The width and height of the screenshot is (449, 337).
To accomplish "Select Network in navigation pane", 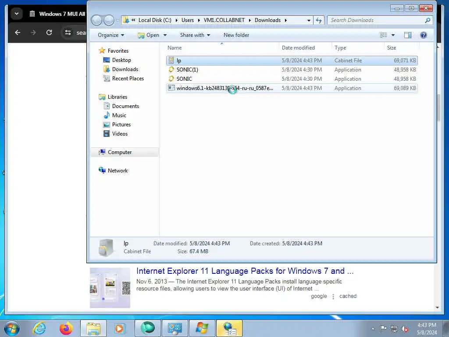I will pos(118,171).
